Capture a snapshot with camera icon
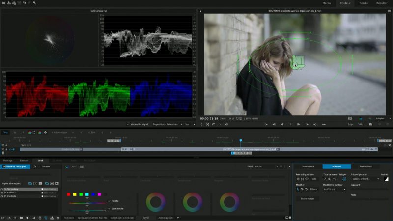Screen dimensions: 393x221 pyautogui.click(x=370, y=124)
